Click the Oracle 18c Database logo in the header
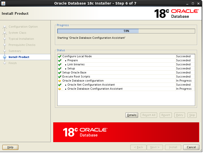203x153 pixels. point(175,13)
